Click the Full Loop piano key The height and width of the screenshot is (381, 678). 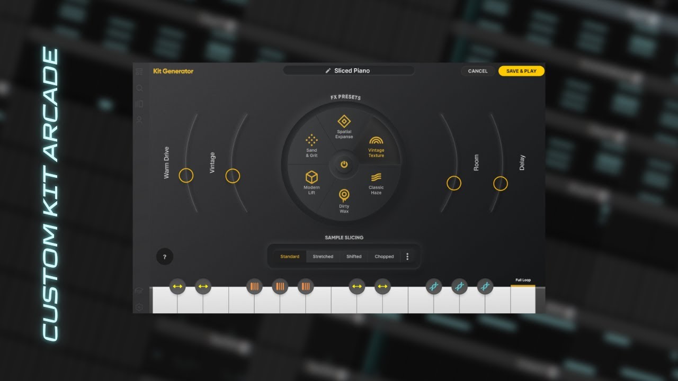click(523, 300)
